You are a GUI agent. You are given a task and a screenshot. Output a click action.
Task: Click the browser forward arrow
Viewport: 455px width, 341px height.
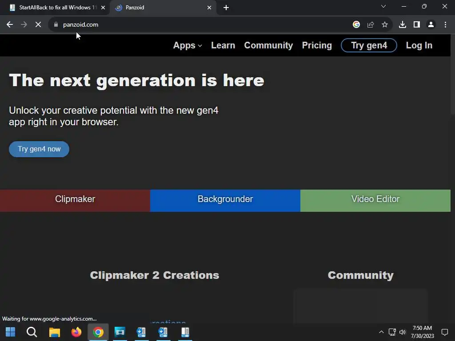click(24, 25)
